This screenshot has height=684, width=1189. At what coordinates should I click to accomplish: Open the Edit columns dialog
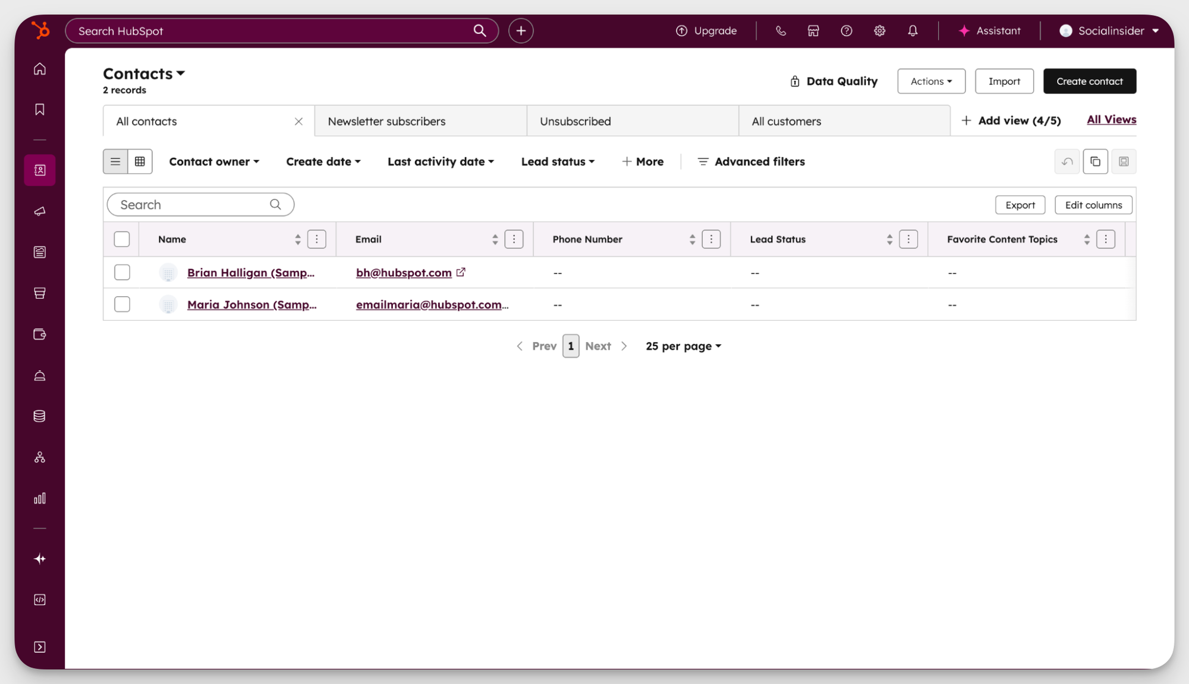pos(1093,204)
